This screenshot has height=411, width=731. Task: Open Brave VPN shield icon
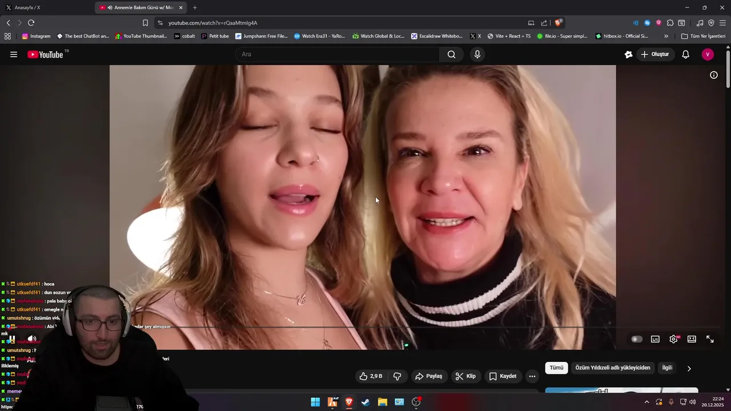point(711,23)
